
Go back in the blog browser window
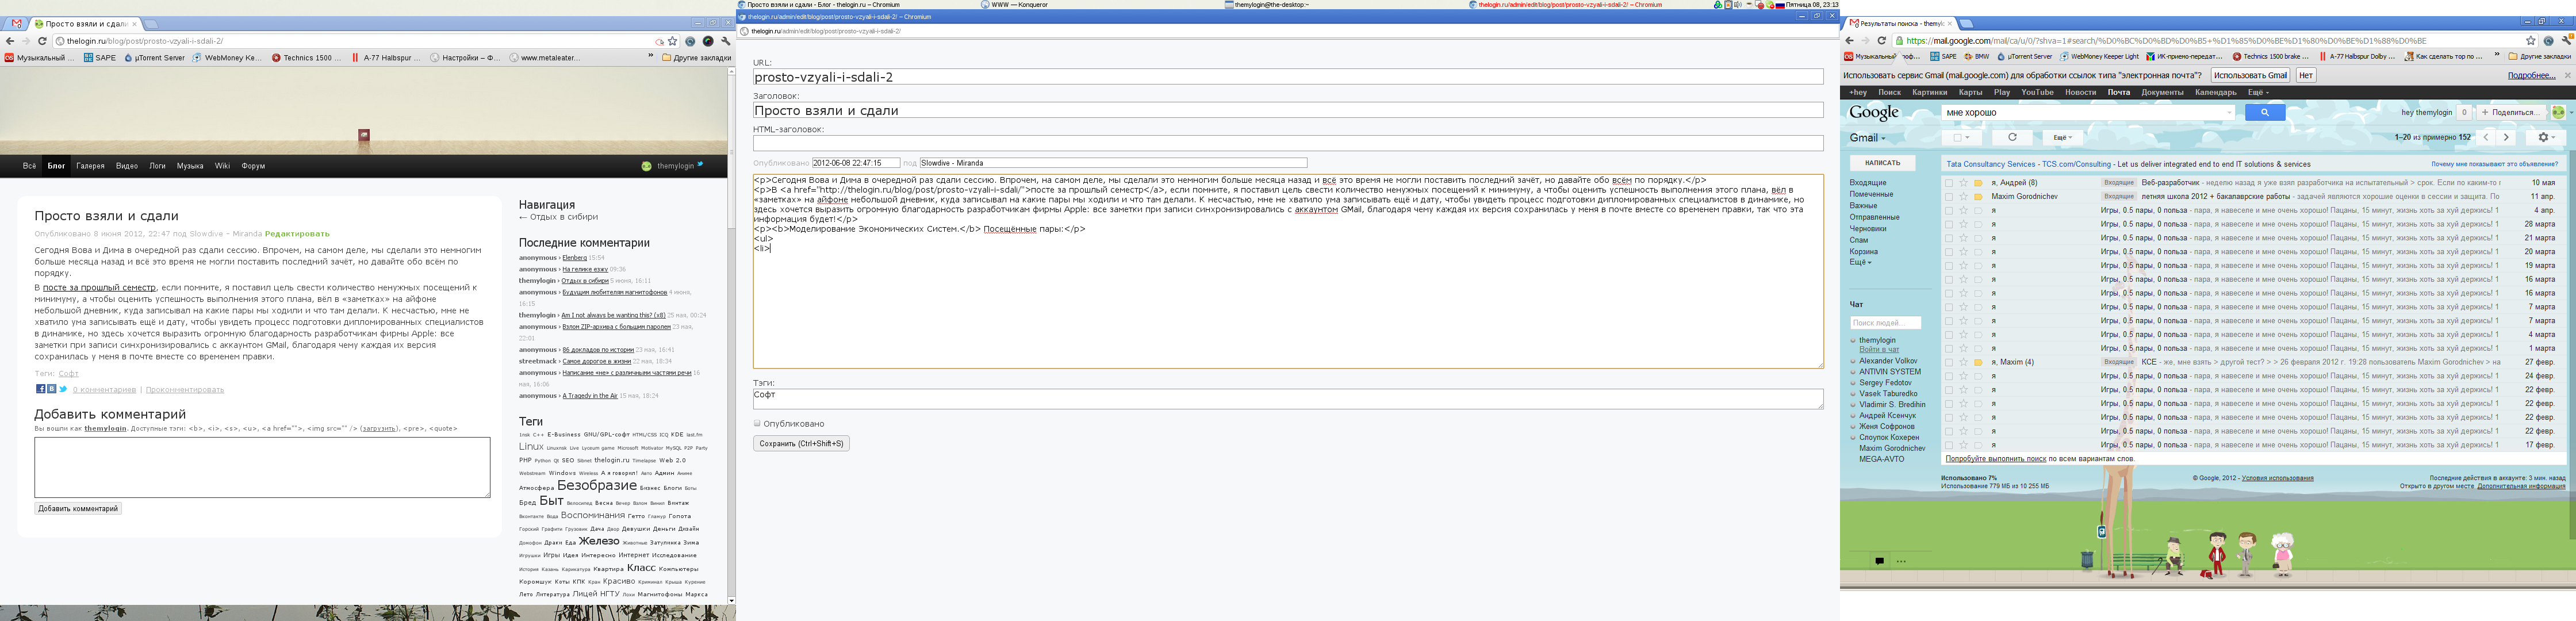[10, 41]
